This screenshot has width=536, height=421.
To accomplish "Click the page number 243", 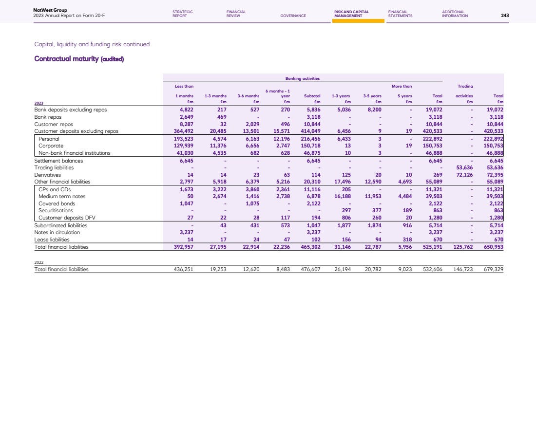I will [505, 16].
